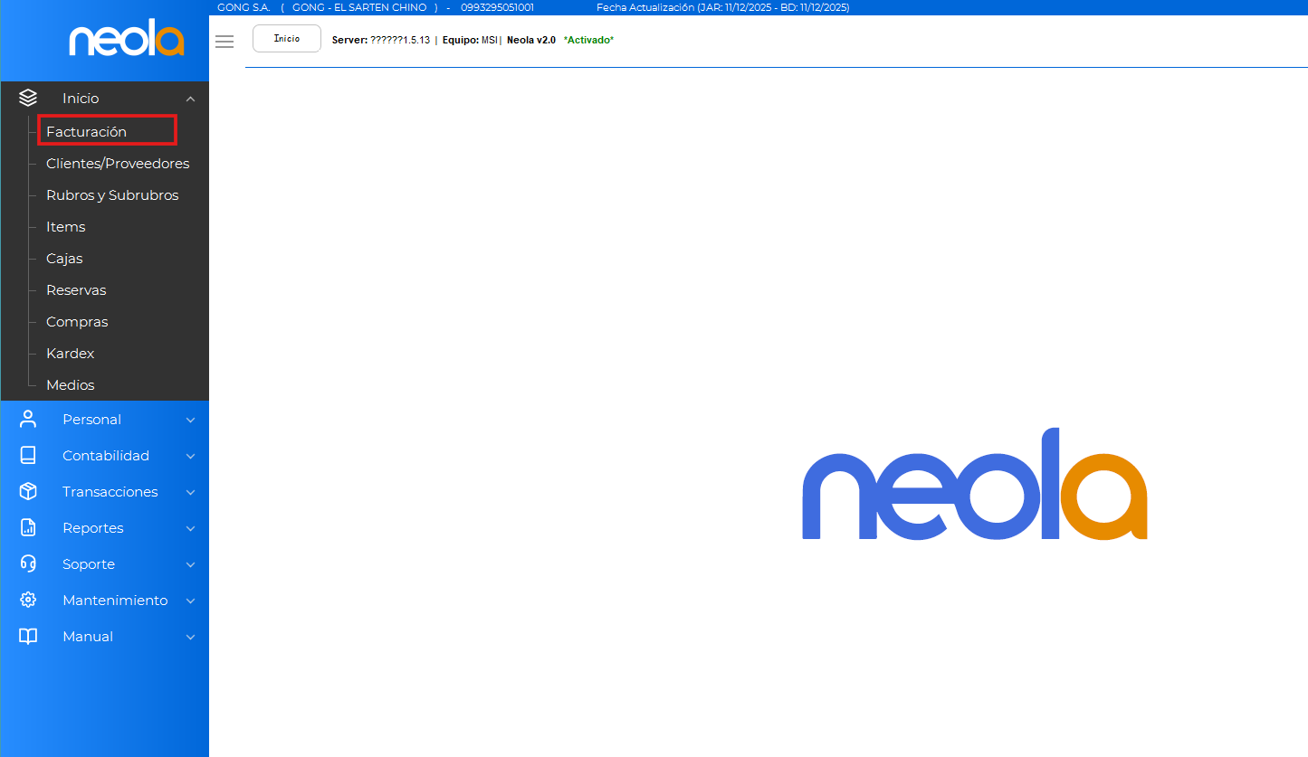Open the Kardex menu entry
Screen dimensions: 1308x757
71,354
